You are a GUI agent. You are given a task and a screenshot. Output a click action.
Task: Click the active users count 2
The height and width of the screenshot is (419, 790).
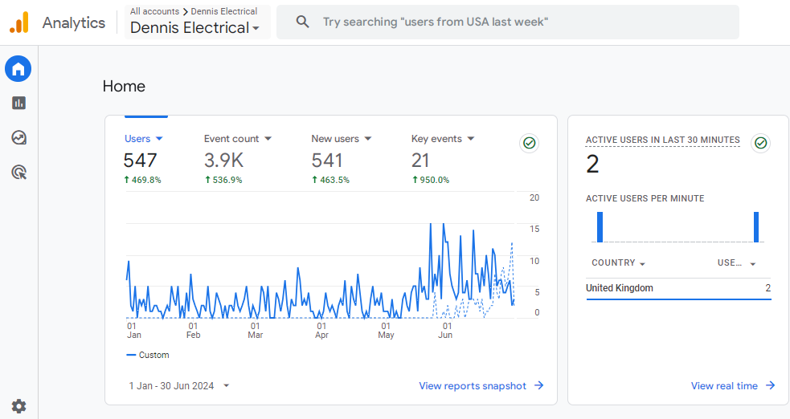click(x=592, y=164)
